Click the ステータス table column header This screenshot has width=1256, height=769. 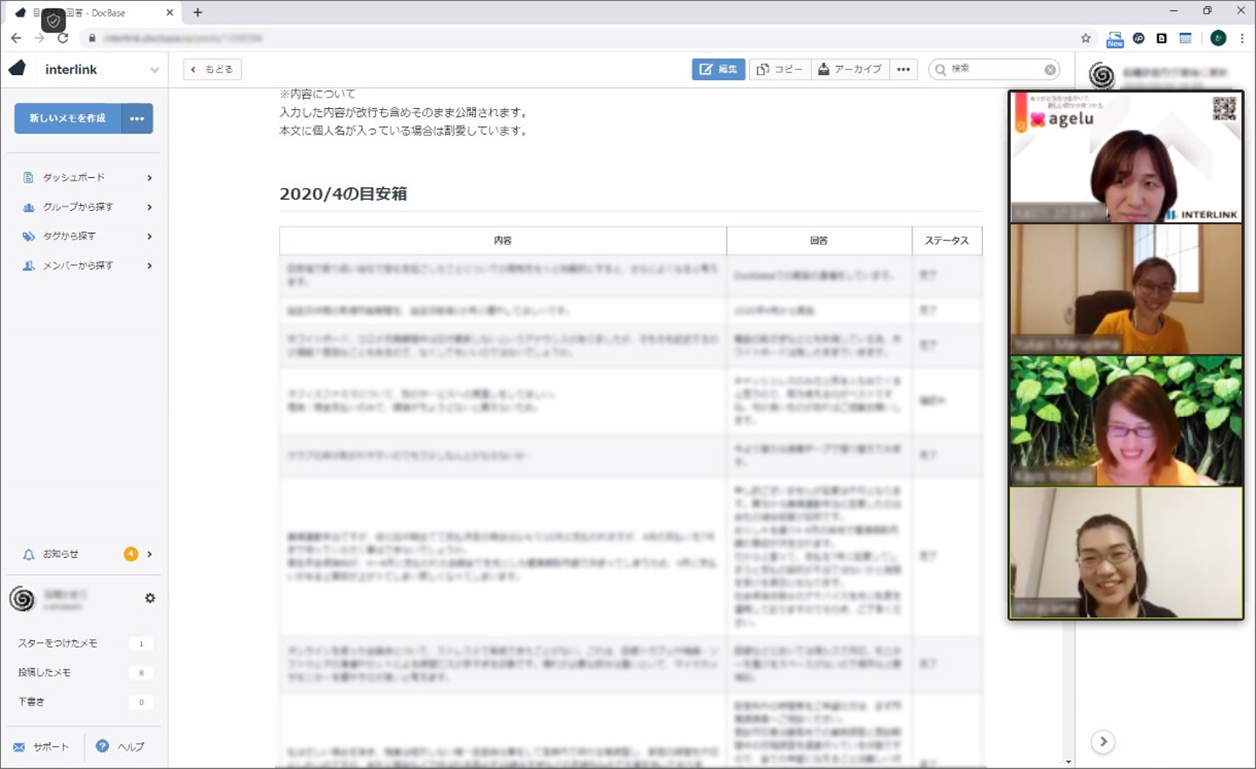coord(947,241)
